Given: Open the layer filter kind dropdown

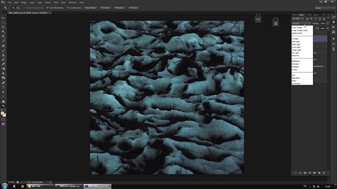Looking at the screenshot, I should pos(298,19).
